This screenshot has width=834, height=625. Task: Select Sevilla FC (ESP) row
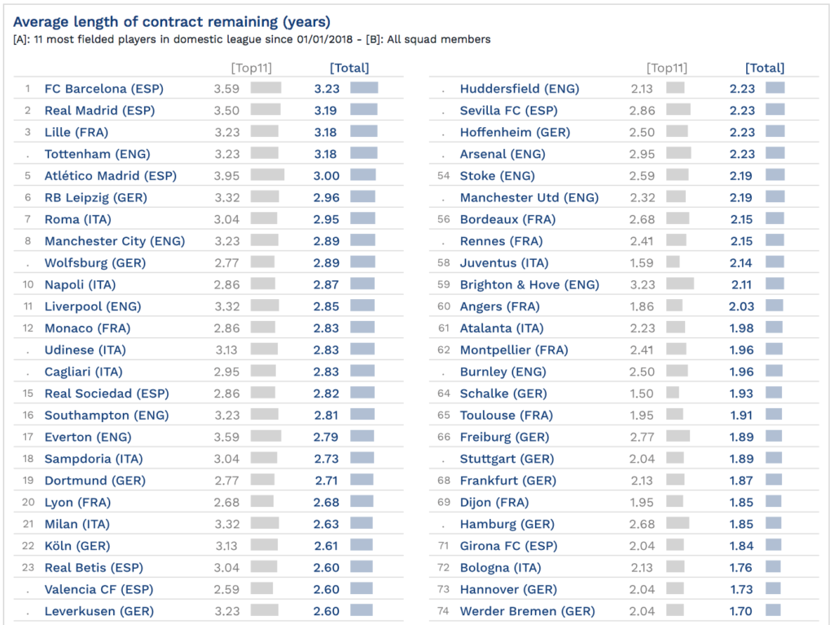(x=508, y=111)
